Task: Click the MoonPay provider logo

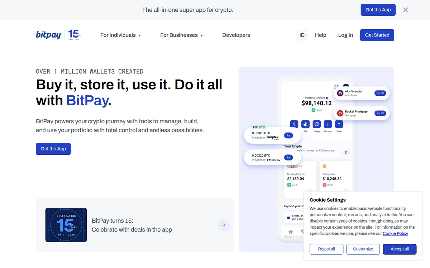Action: [273, 160]
